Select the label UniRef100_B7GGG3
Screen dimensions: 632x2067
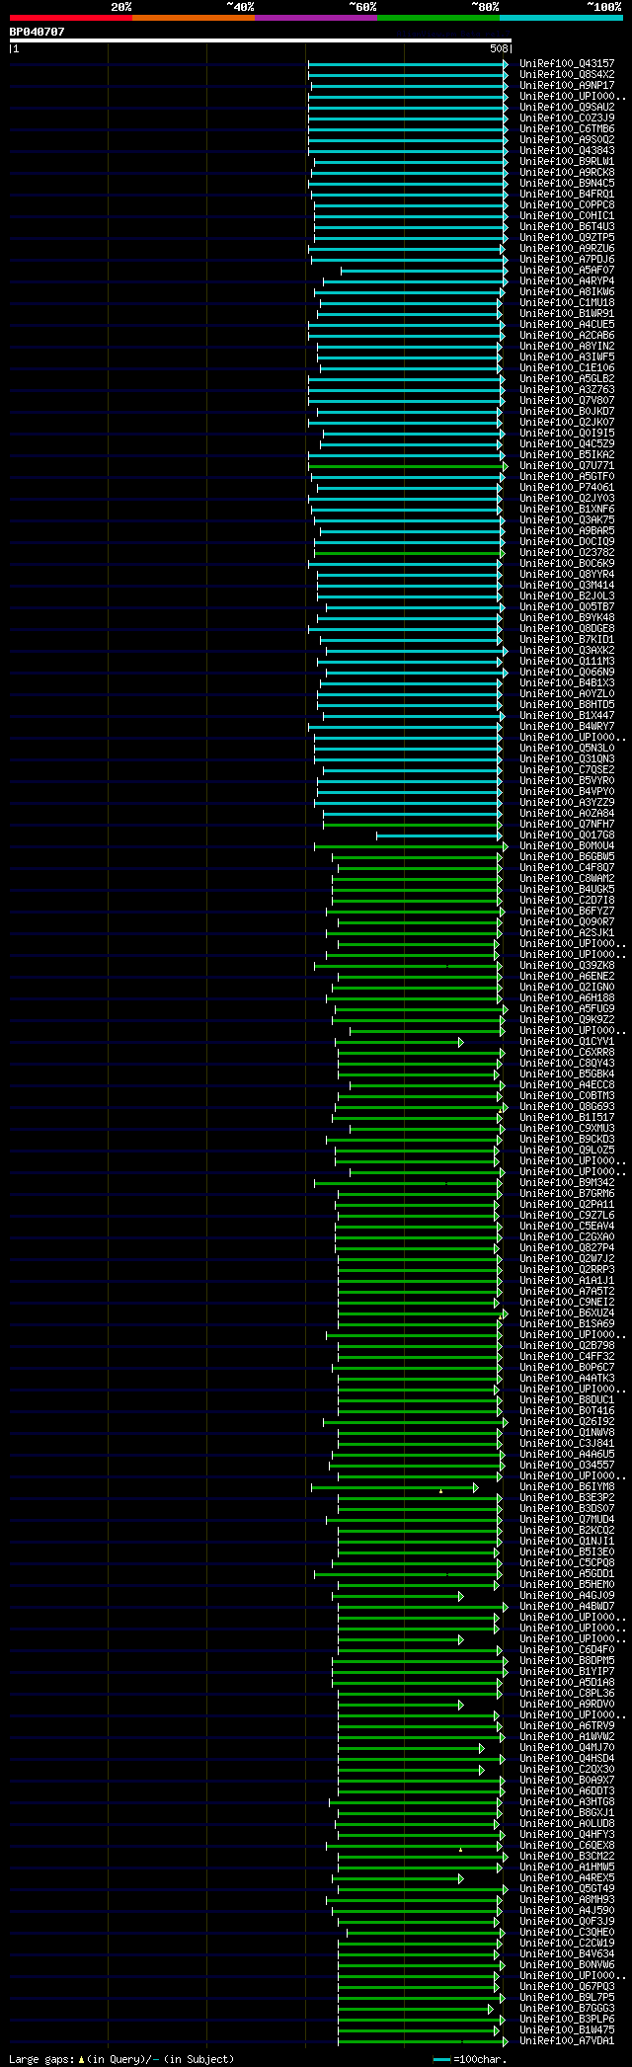click(567, 2008)
